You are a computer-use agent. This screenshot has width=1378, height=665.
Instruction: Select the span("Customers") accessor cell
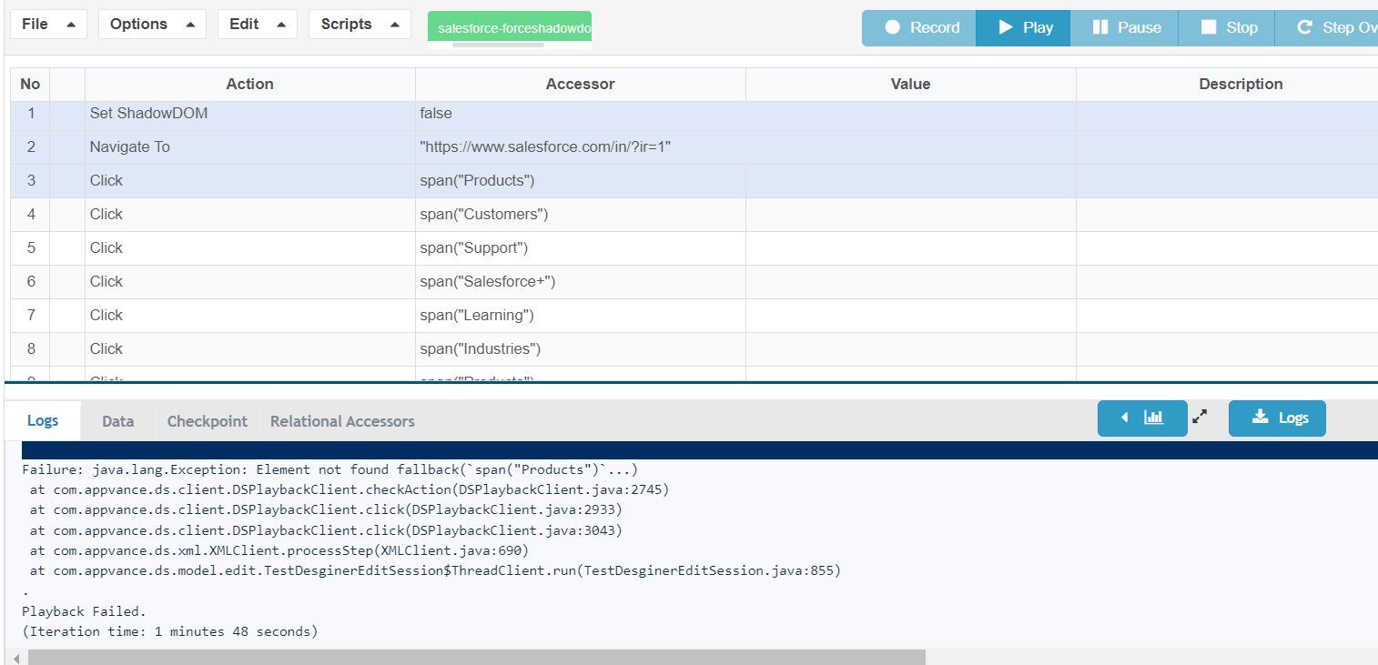click(x=581, y=215)
